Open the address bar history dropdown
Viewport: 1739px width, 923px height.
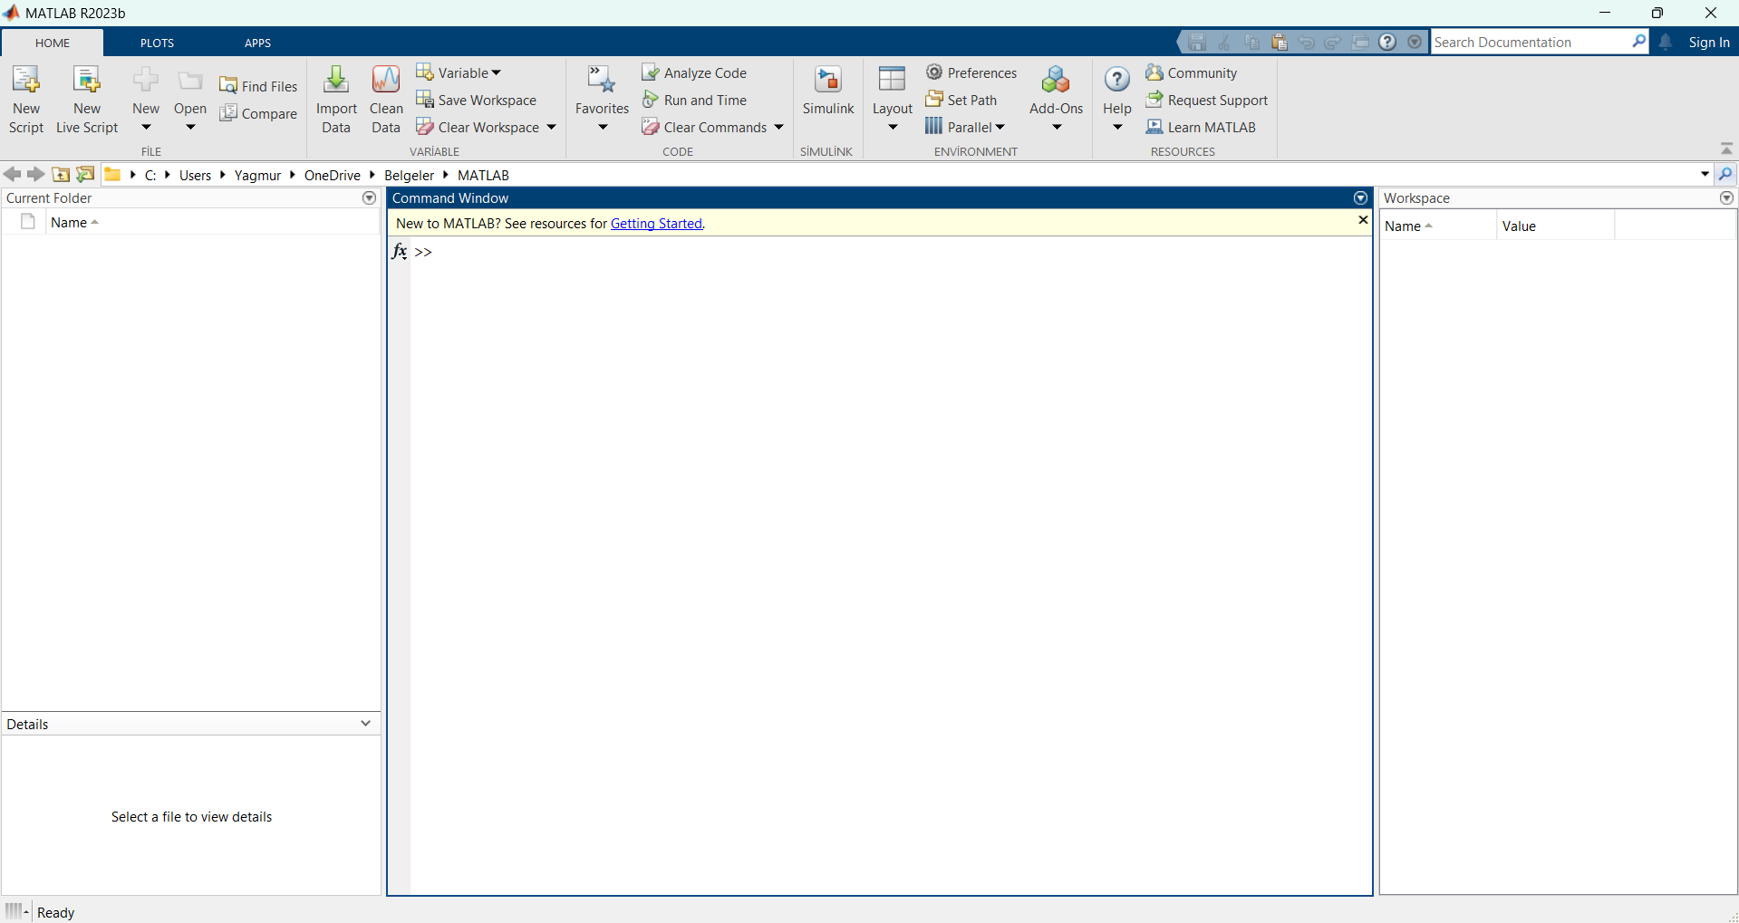coord(1705,174)
